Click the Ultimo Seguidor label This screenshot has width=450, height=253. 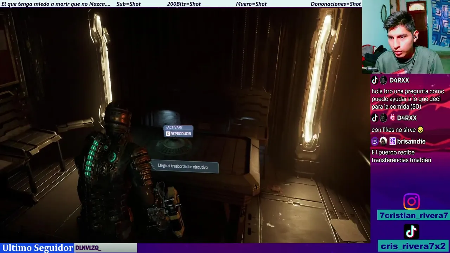[38, 248]
